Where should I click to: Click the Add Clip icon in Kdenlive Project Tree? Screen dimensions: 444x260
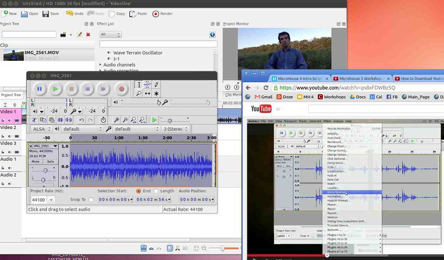pos(63,34)
